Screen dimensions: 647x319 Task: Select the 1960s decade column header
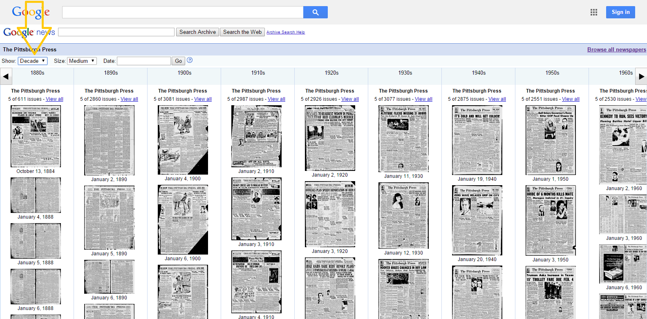[x=626, y=73]
